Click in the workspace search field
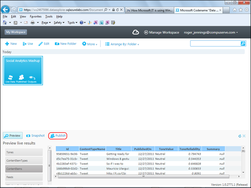251x188 pixels. pos(215,43)
